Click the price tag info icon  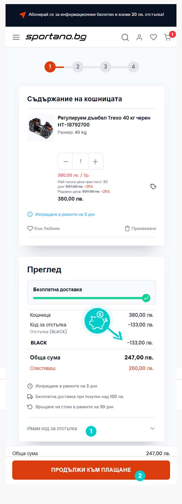coord(153,187)
